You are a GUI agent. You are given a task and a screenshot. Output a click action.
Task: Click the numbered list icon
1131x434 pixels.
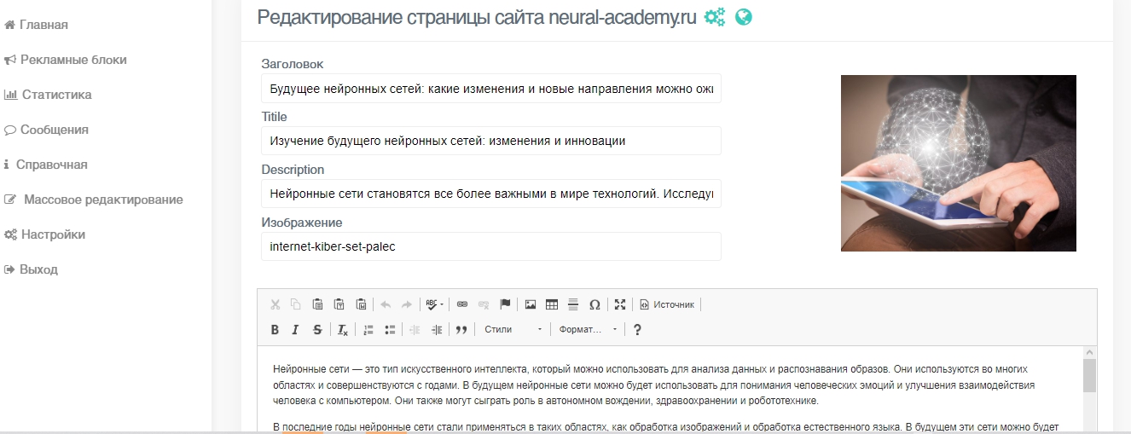368,330
